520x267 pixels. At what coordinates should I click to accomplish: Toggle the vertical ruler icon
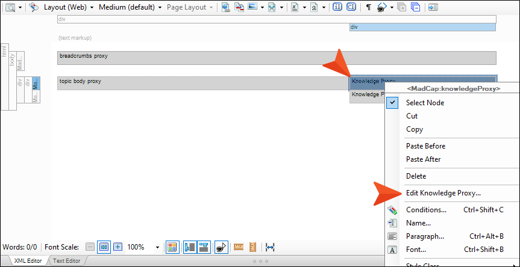tap(253, 247)
